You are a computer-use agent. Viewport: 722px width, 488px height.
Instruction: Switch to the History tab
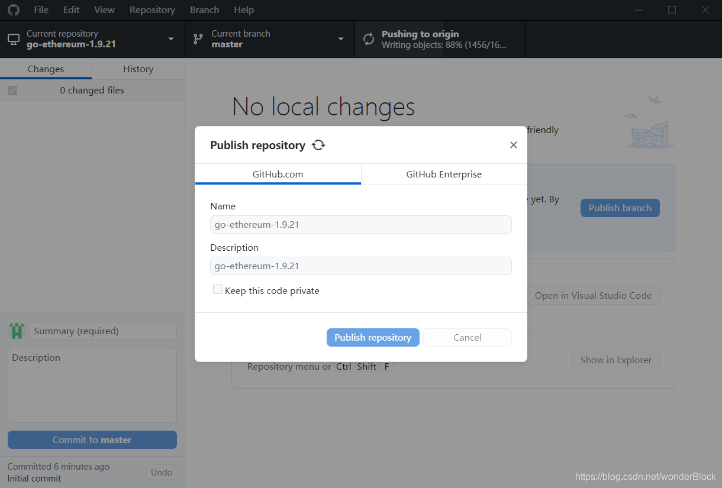point(138,69)
